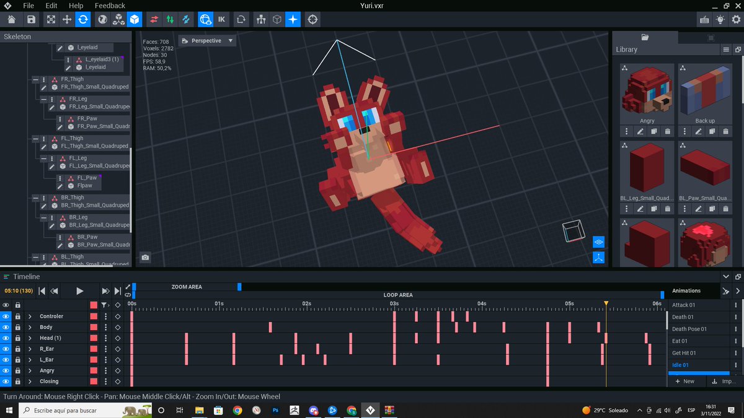Image resolution: width=744 pixels, height=418 pixels.
Task: Step to previous keyframe
Action: click(x=55, y=290)
